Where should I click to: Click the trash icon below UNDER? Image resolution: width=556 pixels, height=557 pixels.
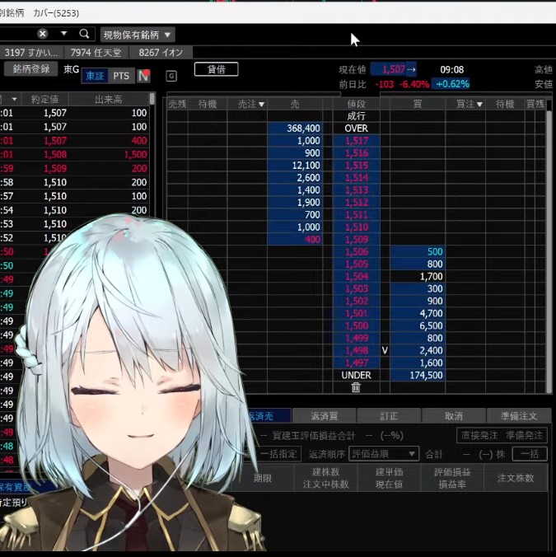[x=356, y=387]
